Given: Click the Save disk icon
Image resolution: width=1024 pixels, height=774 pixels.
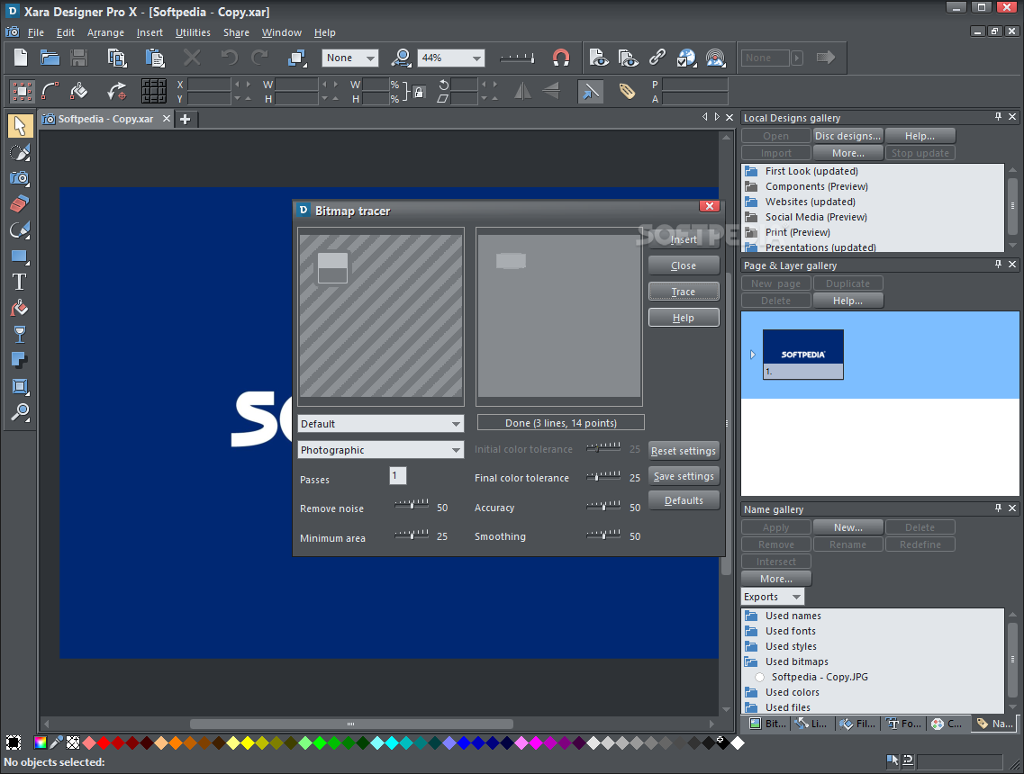Looking at the screenshot, I should (79, 58).
